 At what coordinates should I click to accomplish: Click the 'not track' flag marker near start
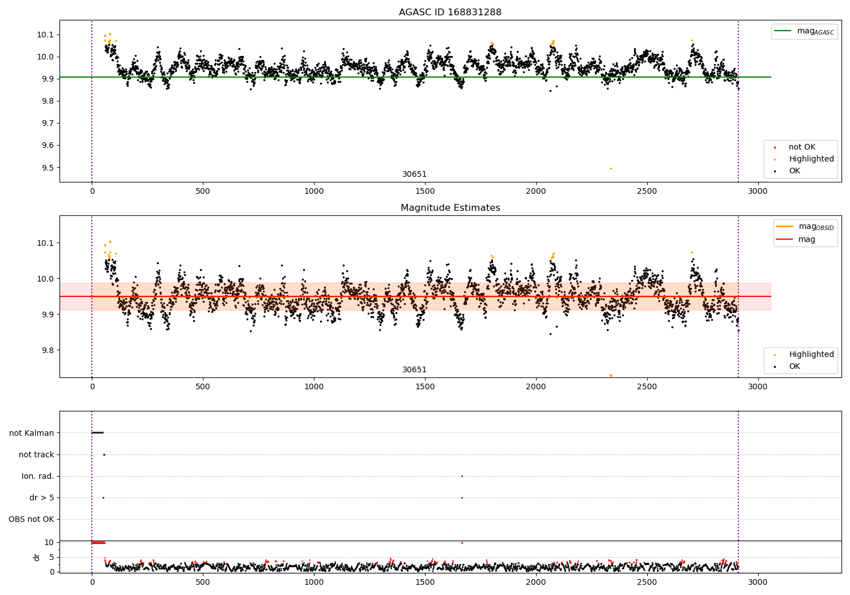click(x=104, y=454)
